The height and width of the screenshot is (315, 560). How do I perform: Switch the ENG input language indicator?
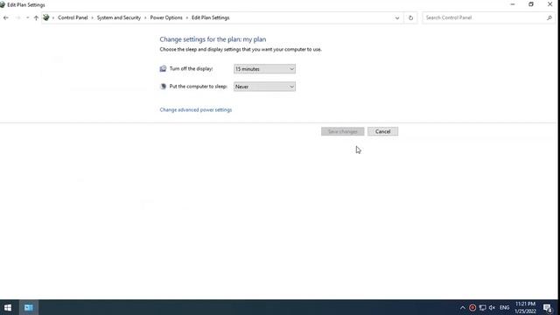(504, 307)
